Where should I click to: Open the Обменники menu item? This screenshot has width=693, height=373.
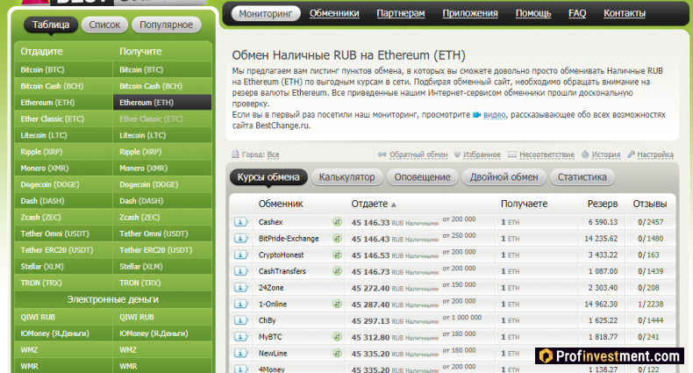(x=334, y=13)
